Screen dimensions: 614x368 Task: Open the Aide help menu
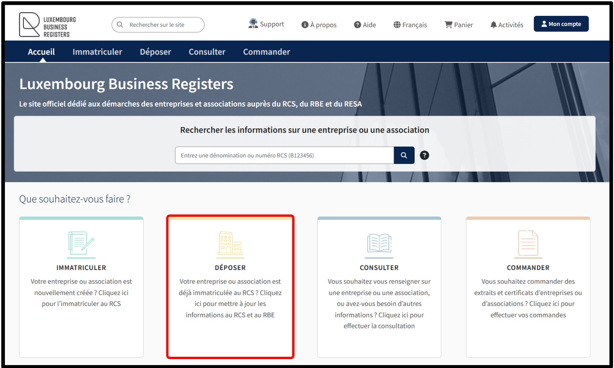(x=365, y=25)
